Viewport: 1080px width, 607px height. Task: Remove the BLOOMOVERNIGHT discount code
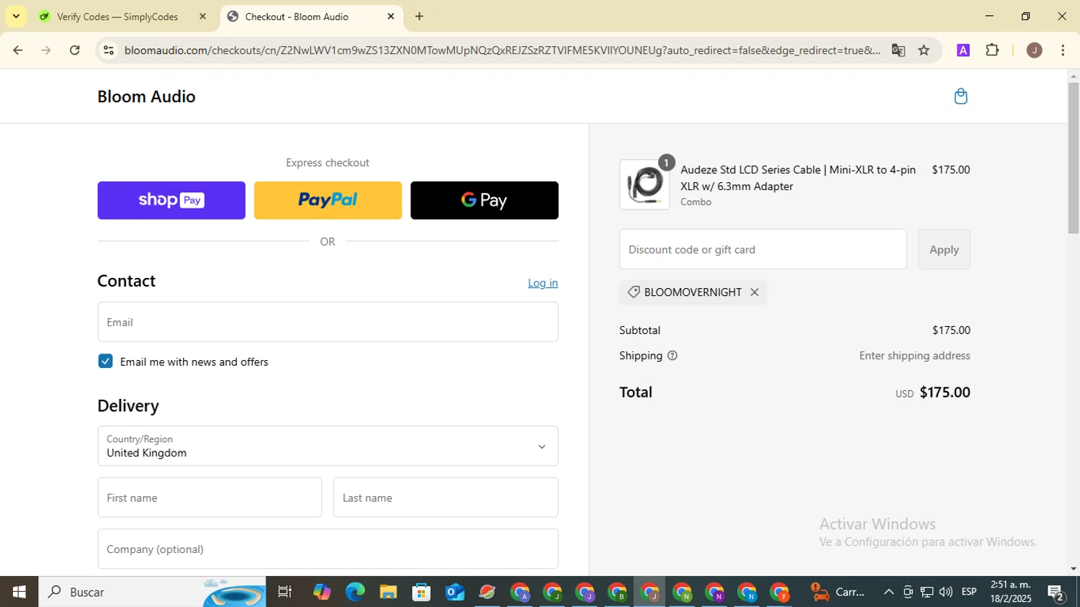pyautogui.click(x=755, y=292)
